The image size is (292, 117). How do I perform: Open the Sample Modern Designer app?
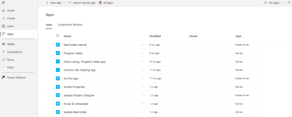pyautogui.click(x=79, y=95)
